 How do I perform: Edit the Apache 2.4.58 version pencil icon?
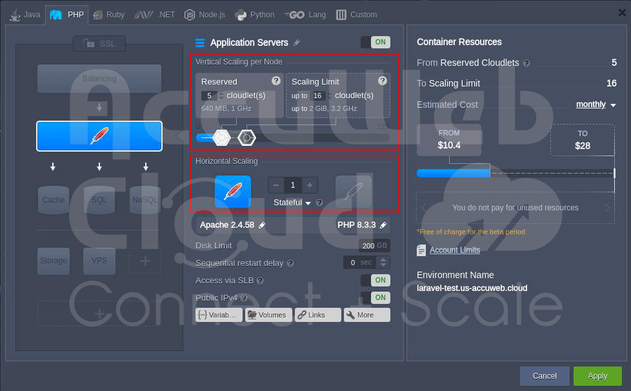(x=262, y=225)
